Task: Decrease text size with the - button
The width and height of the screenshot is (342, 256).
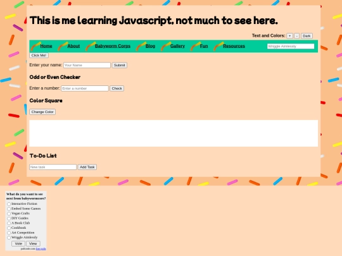Action: tap(296, 36)
